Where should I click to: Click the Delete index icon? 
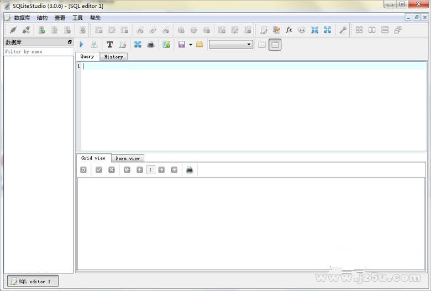166,30
